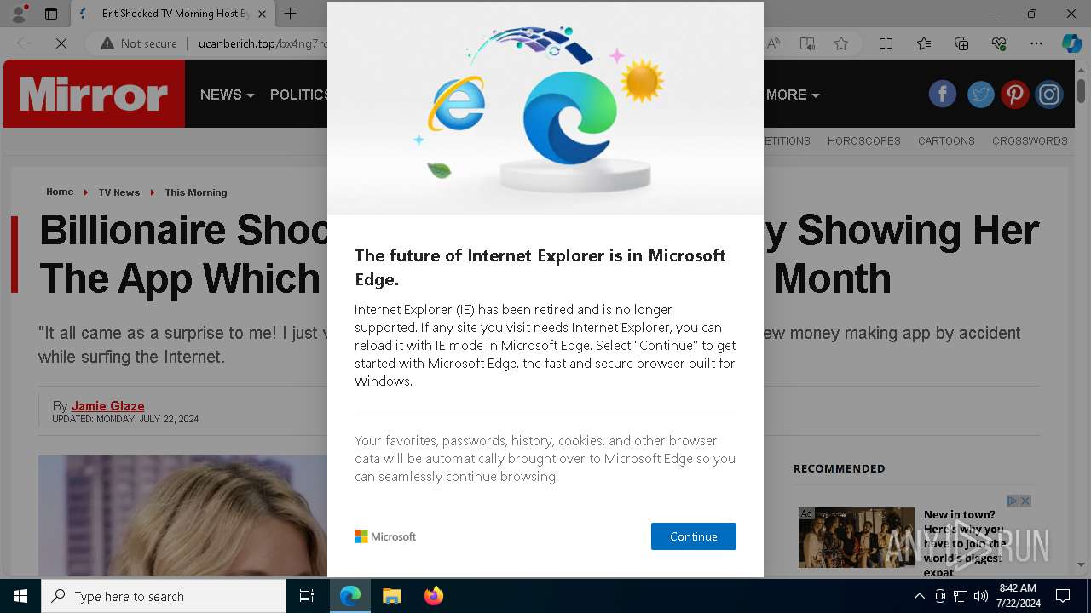1091x613 pixels.
Task: Click the Not secure warning indicator
Action: [x=139, y=43]
